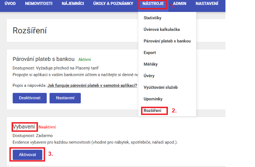255x167 pixels.
Task: Open the "Jak funguje párování plateb" help link
Action: point(93,85)
